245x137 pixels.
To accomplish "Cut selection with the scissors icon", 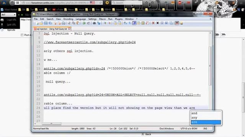I will click(69, 23).
